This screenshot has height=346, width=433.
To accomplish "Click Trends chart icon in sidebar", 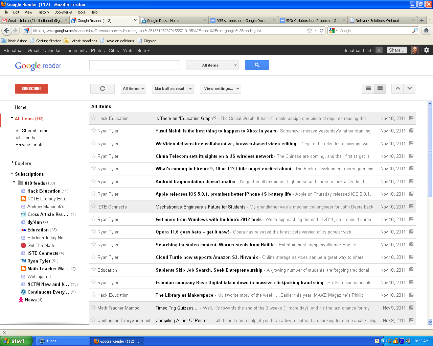I will point(18,138).
